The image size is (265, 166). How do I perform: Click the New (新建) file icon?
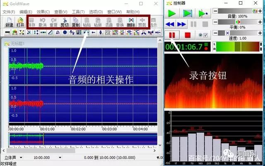[9, 22]
